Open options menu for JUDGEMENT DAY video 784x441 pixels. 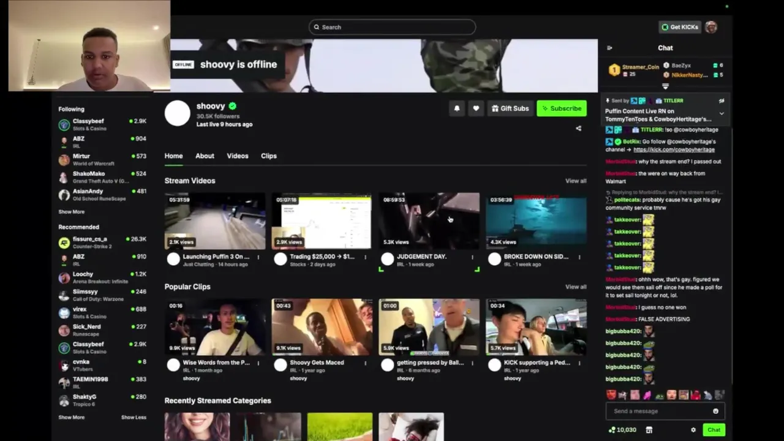click(472, 257)
